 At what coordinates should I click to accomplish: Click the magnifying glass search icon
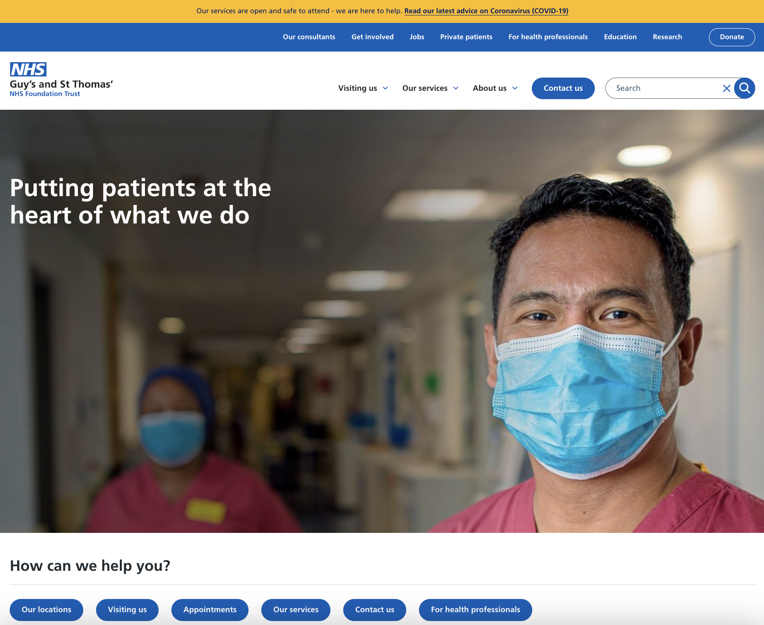click(745, 88)
